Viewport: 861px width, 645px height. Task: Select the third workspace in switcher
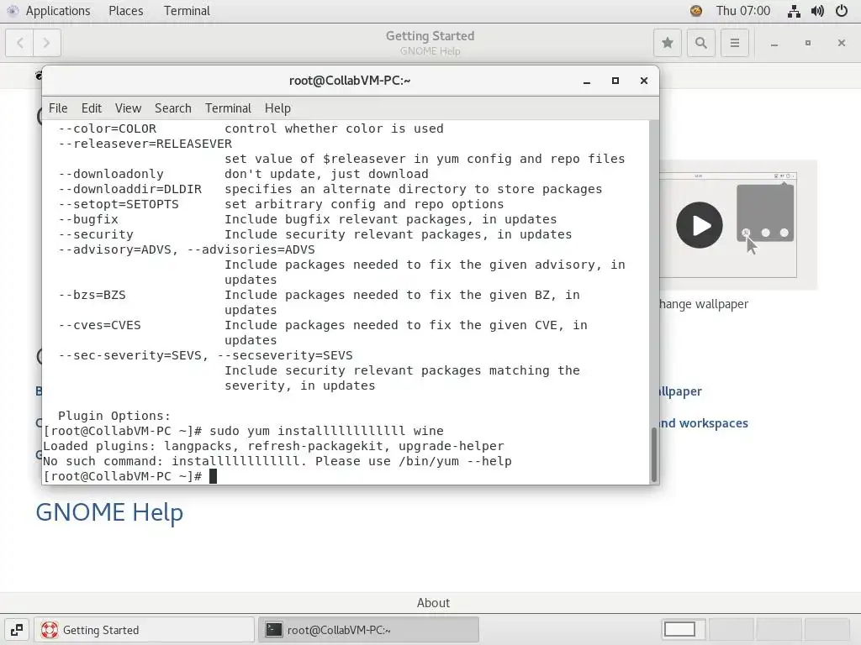779,630
